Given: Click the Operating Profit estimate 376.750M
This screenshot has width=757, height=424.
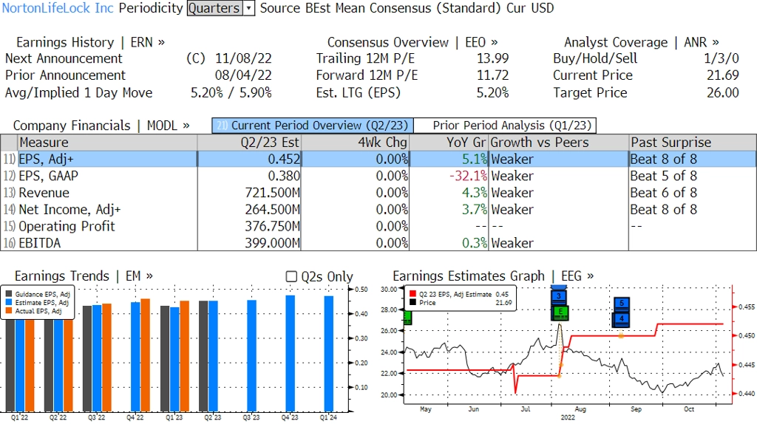Looking at the screenshot, I should (272, 227).
